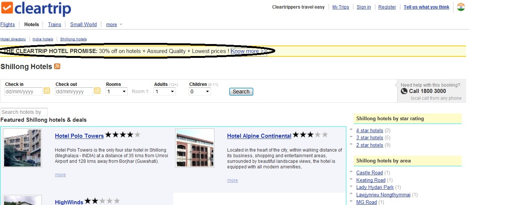Open the India country flag selector
Viewport: 508px width, 205px height.
tap(461, 7)
